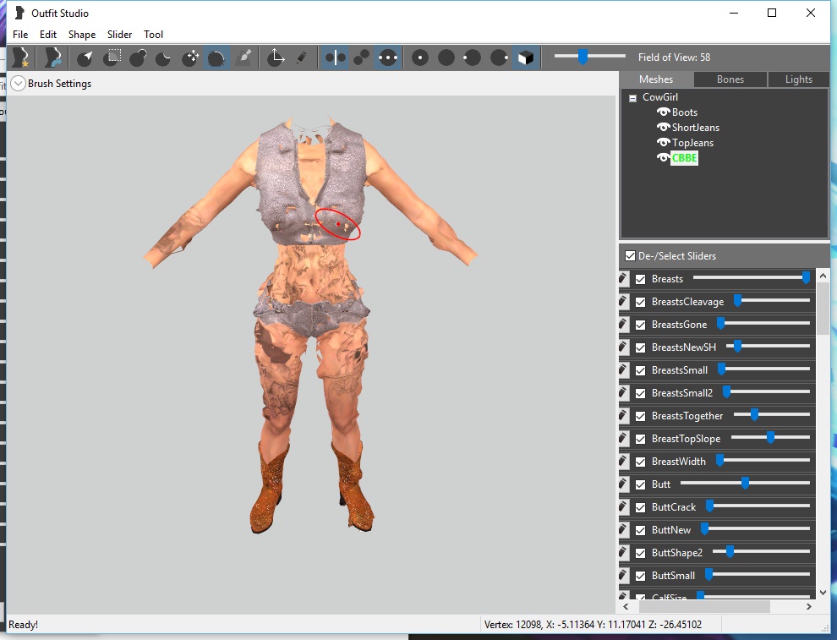The image size is (837, 640).
Task: Select the Smooth brush tool
Action: coord(216,57)
